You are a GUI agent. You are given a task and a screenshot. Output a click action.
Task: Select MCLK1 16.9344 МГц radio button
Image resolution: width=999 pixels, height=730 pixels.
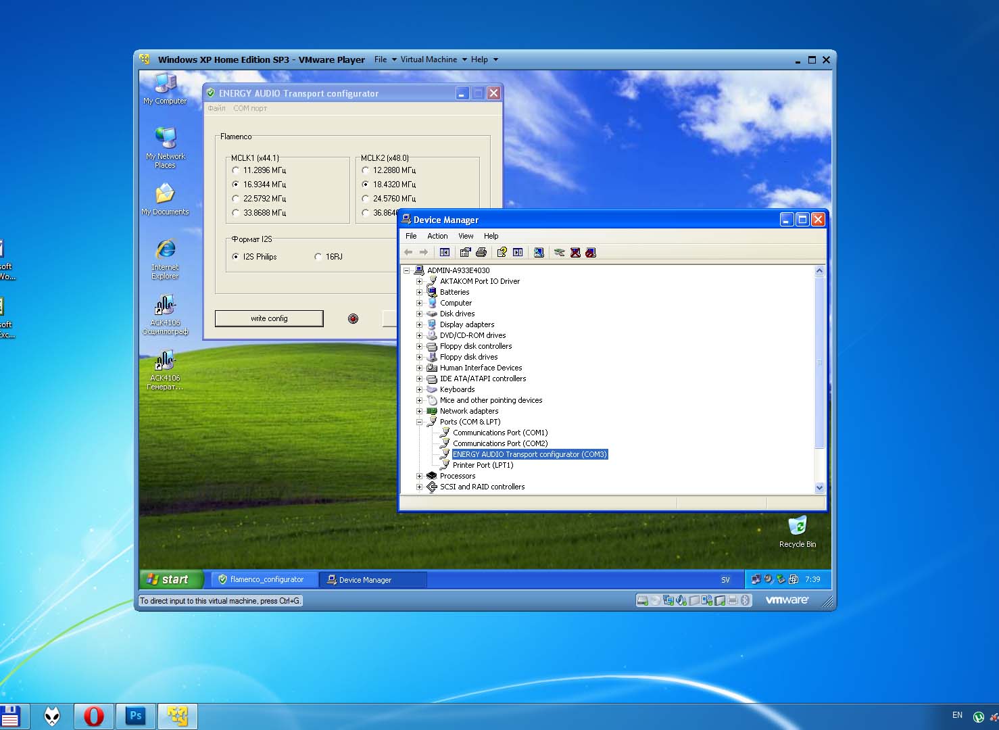pyautogui.click(x=235, y=185)
